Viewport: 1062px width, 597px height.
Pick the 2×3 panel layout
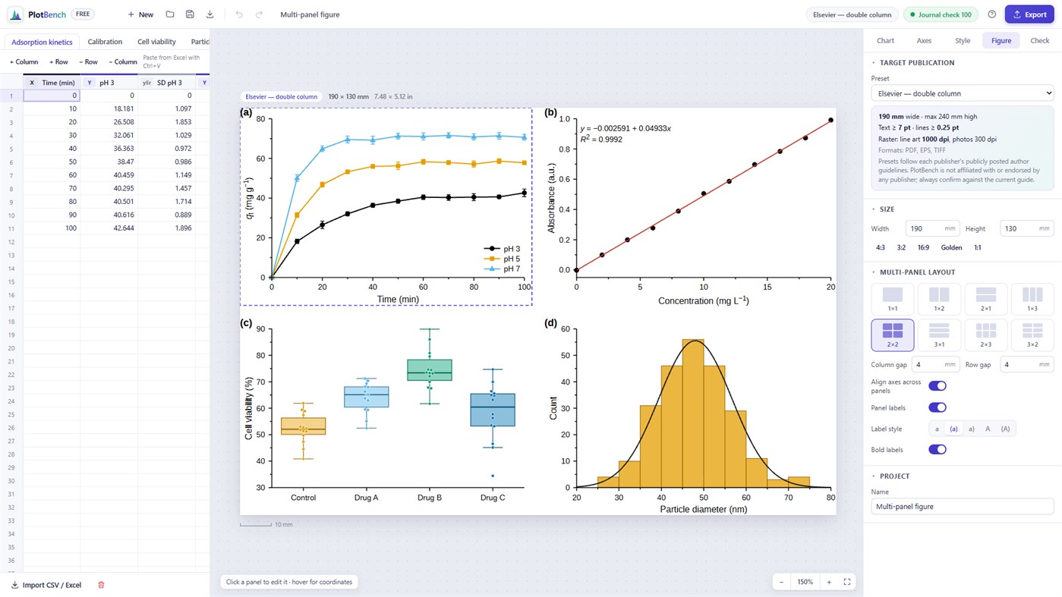tap(985, 335)
